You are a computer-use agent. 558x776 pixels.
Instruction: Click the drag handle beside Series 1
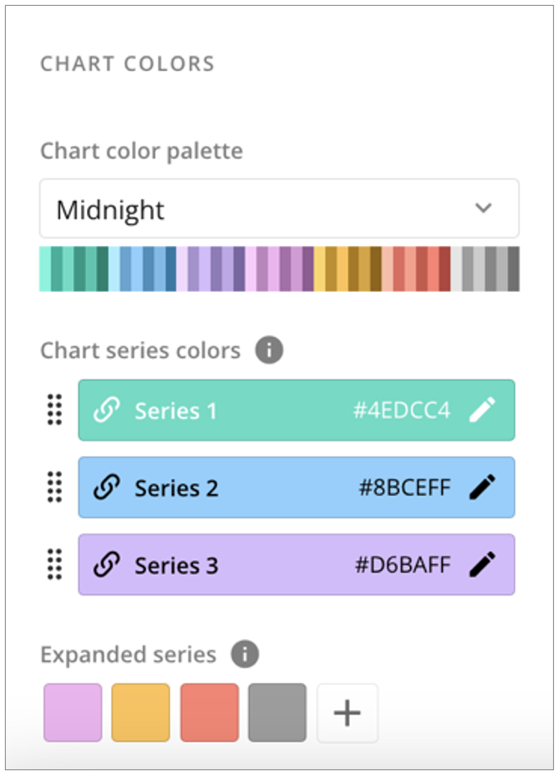pyautogui.click(x=53, y=410)
